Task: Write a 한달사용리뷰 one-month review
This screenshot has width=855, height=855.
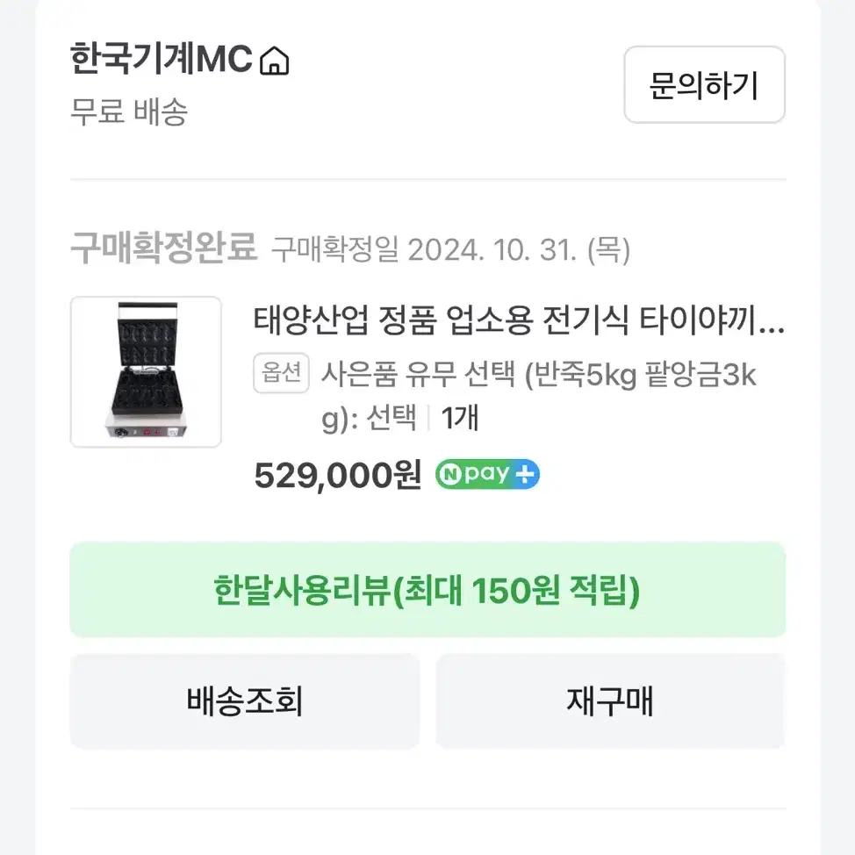Action: click(427, 590)
